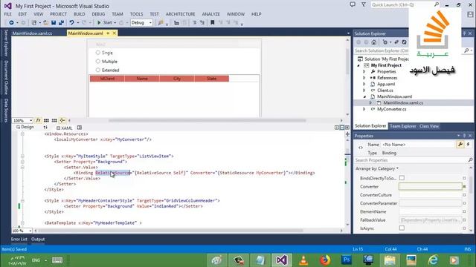Open Photoshop from the taskbar
The height and width of the screenshot is (267, 476).
point(347,260)
